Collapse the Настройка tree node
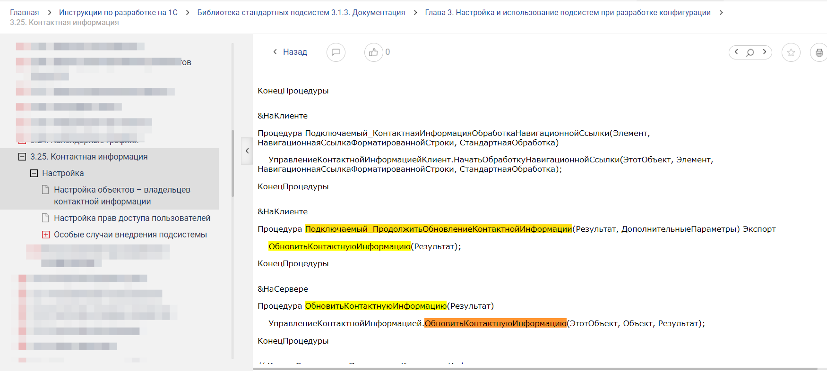The height and width of the screenshot is (371, 827). 34,173
